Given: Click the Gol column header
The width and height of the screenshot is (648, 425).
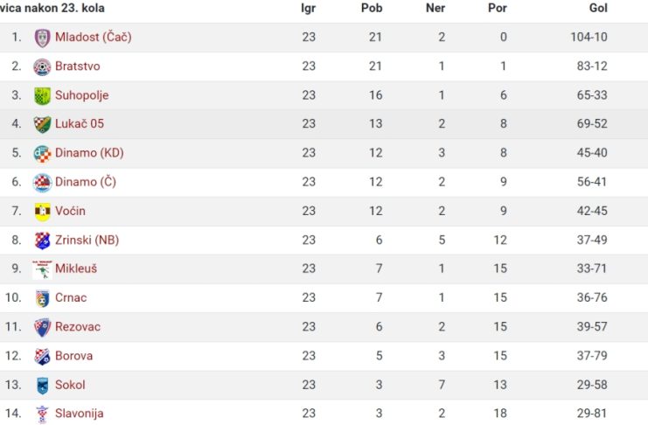Looking at the screenshot, I should tap(598, 8).
